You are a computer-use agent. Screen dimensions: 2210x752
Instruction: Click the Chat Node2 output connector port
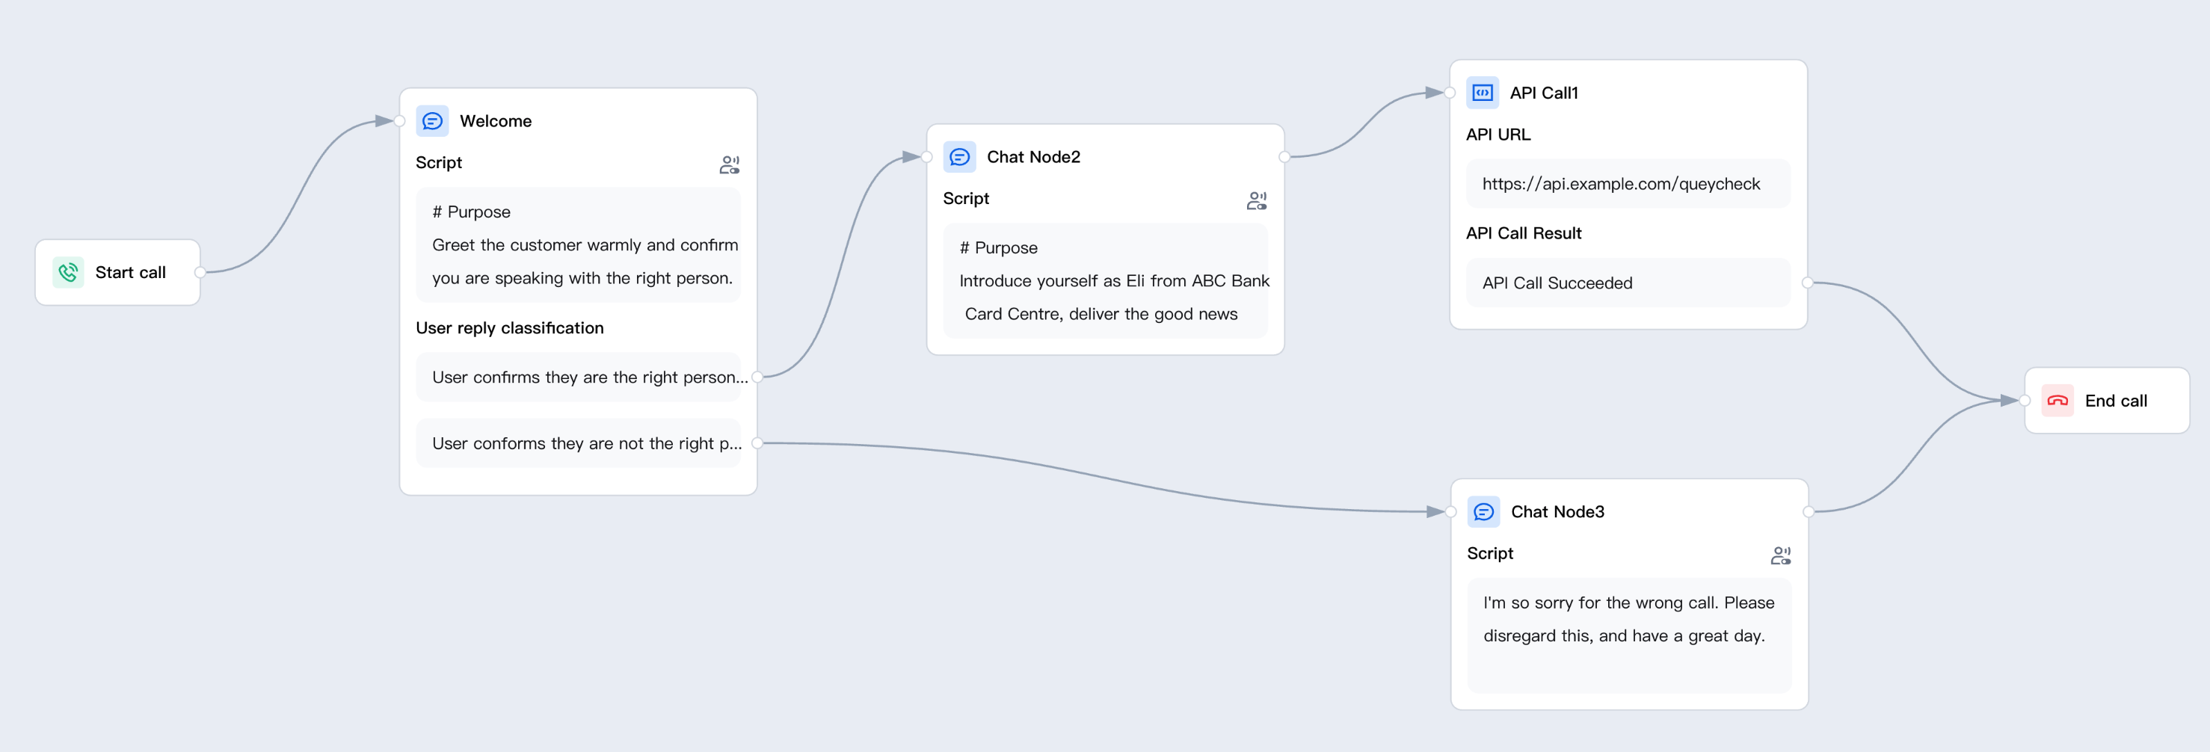[1284, 157]
